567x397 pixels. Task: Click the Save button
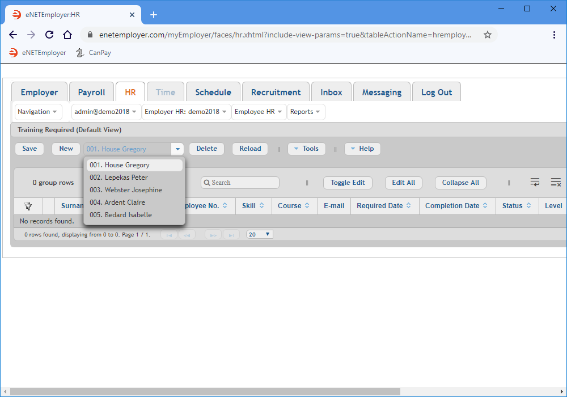[x=29, y=149]
